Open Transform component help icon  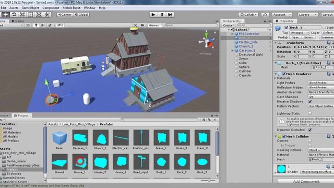(329, 43)
